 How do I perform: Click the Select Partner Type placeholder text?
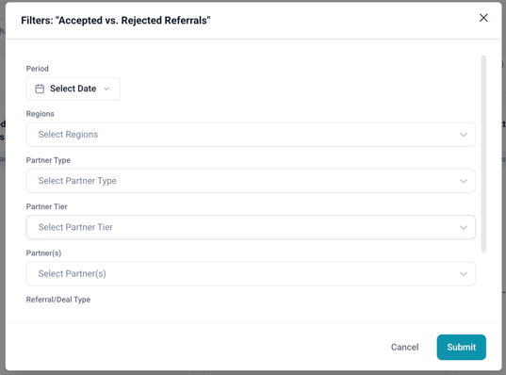pyautogui.click(x=77, y=181)
